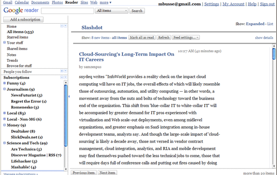Show all items in feed

[x=119, y=38]
